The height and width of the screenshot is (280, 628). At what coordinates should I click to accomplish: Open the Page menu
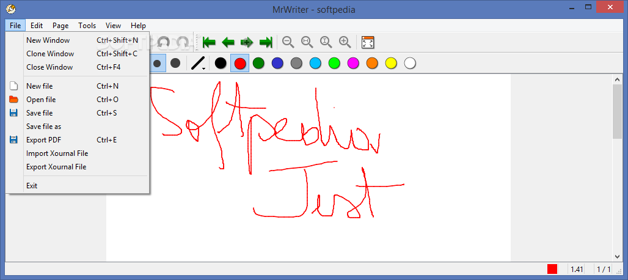(x=60, y=25)
